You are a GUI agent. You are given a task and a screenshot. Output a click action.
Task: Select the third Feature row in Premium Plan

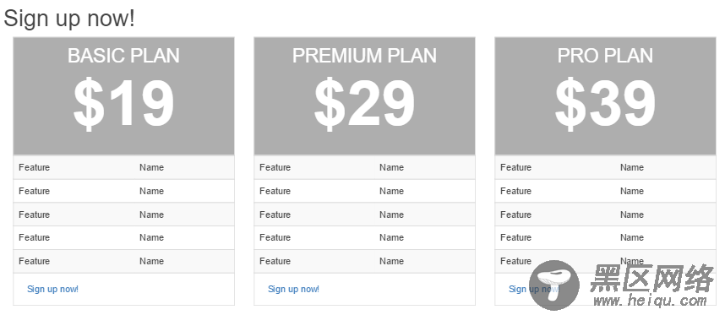tap(364, 215)
